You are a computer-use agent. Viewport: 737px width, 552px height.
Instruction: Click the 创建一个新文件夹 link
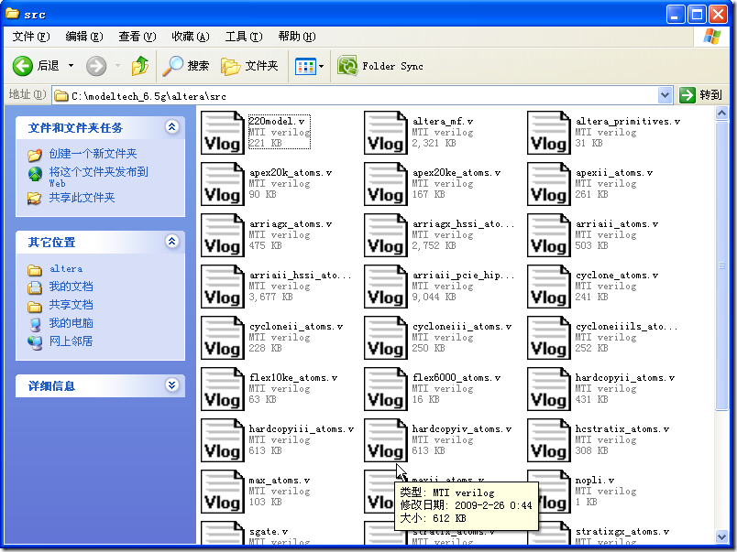point(93,154)
